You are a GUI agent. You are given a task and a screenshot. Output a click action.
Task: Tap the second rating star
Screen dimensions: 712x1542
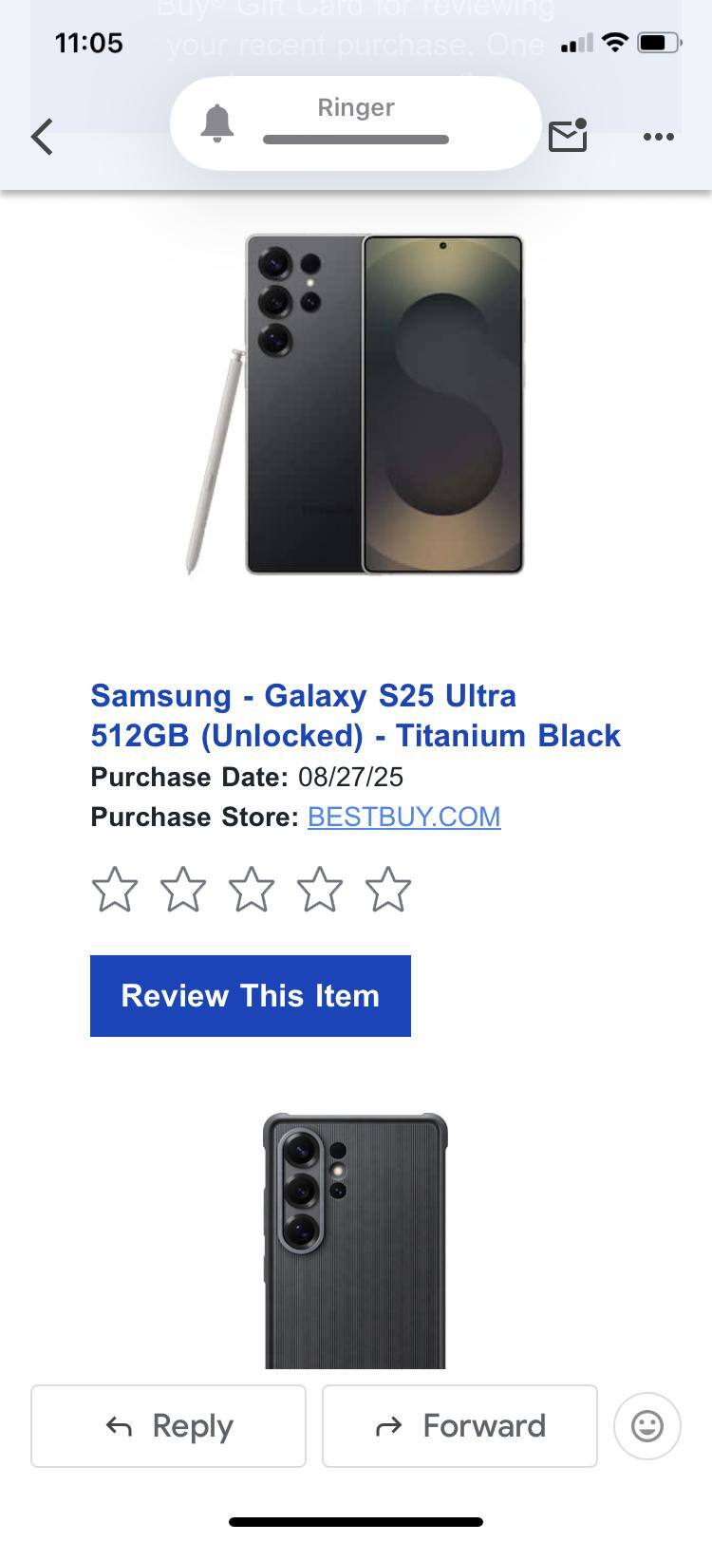183,890
